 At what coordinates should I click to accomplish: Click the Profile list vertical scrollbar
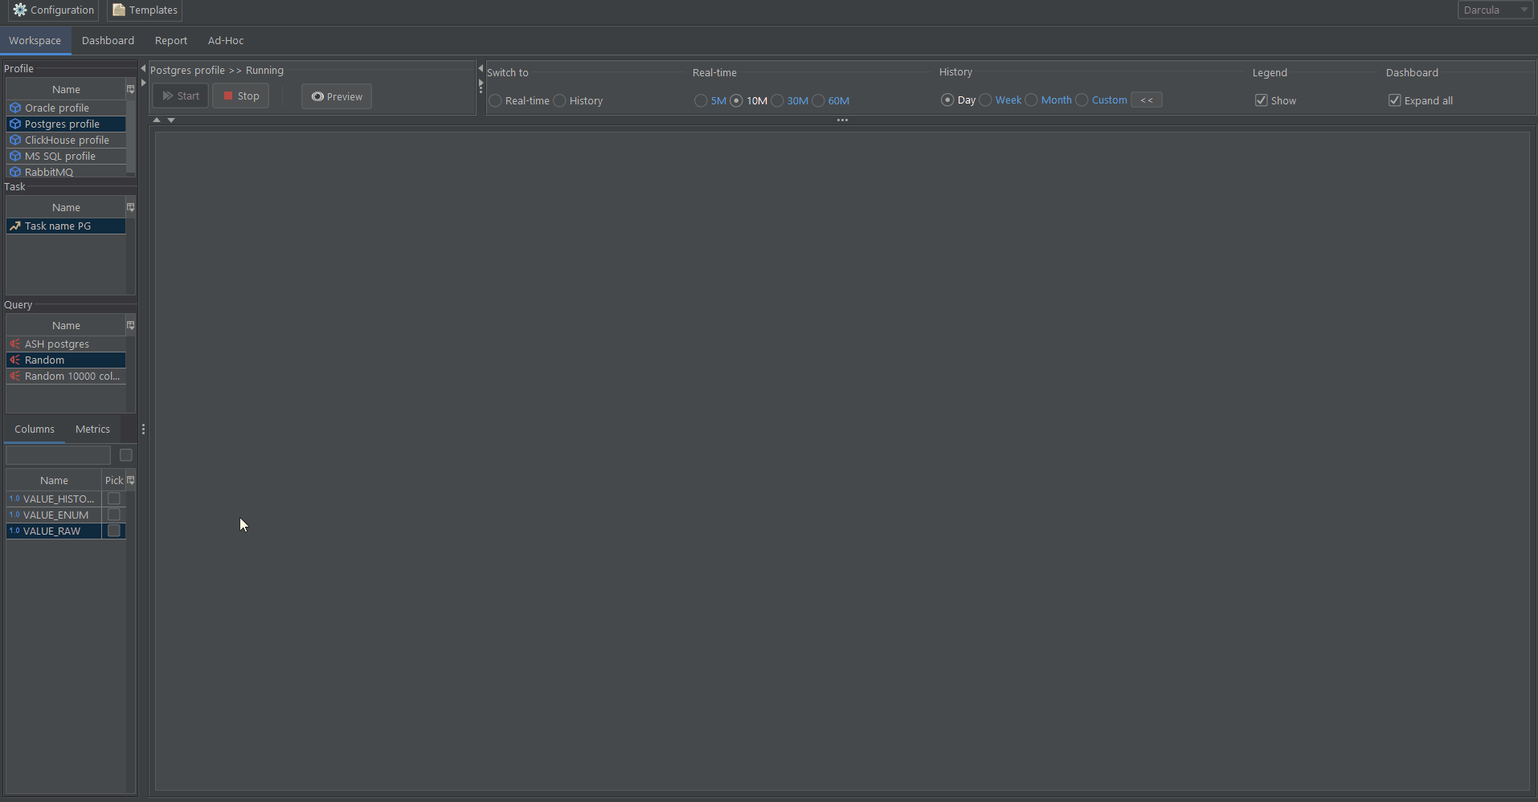pyautogui.click(x=131, y=137)
